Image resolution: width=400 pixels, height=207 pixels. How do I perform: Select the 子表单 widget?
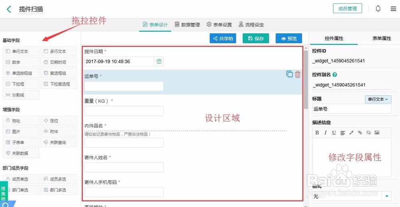21,143
